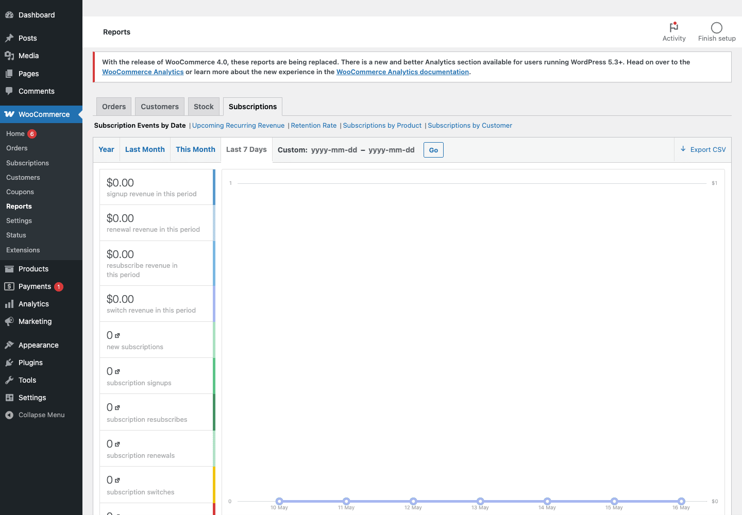This screenshot has width=742, height=515.
Task: Toggle resubscribe revenue series in legend
Action: click(x=157, y=263)
